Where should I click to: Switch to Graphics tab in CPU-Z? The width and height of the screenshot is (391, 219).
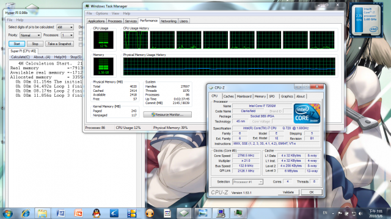287,96
